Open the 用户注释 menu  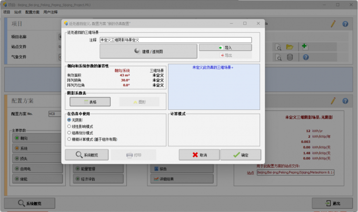pyautogui.click(x=51, y=12)
